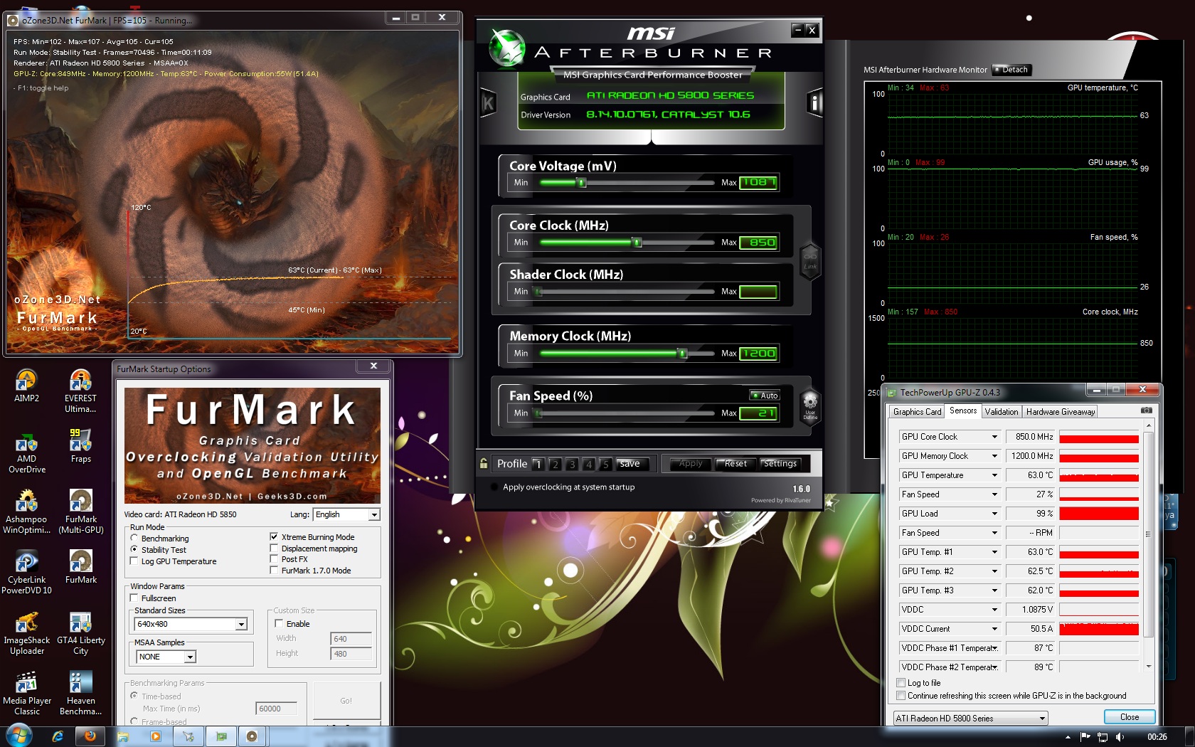This screenshot has width=1195, height=747.
Task: Open MSAA Samples NONE dropdown
Action: point(166,657)
